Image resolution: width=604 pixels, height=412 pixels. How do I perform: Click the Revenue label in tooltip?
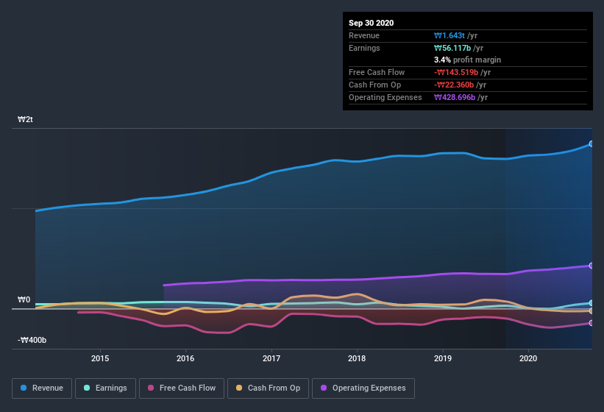pos(364,35)
